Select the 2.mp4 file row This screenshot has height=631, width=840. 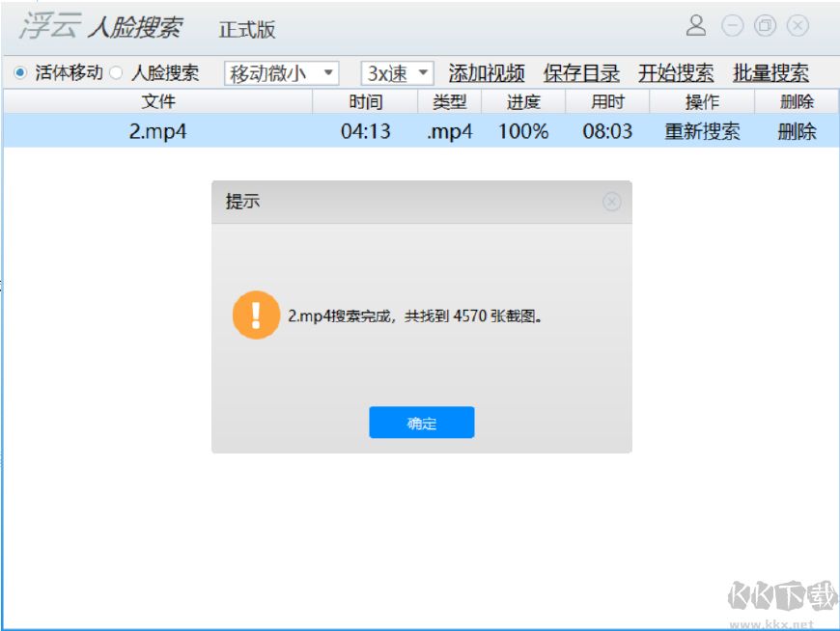click(154, 132)
